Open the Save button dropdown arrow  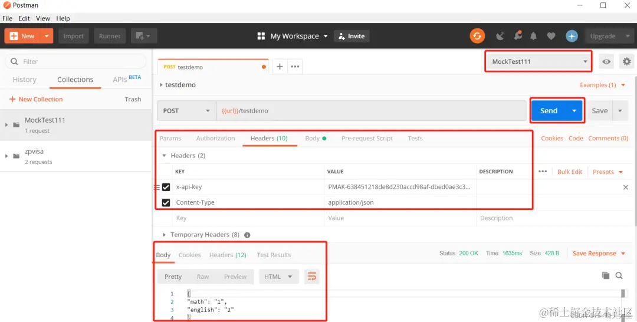pyautogui.click(x=620, y=111)
